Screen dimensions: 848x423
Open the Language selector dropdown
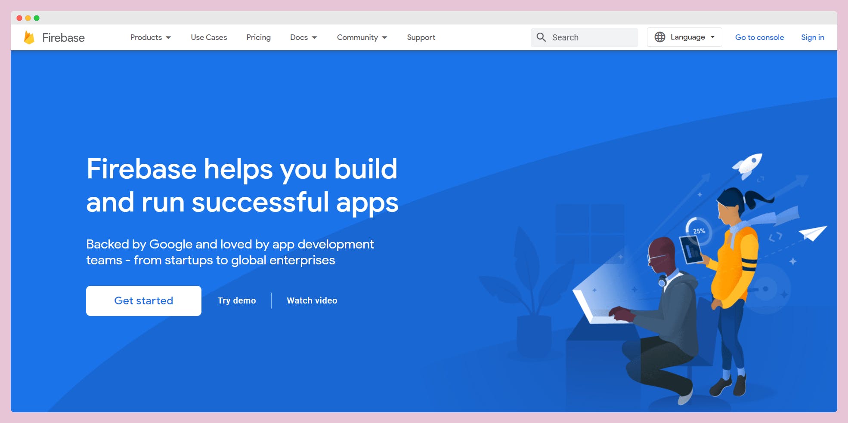pos(684,37)
